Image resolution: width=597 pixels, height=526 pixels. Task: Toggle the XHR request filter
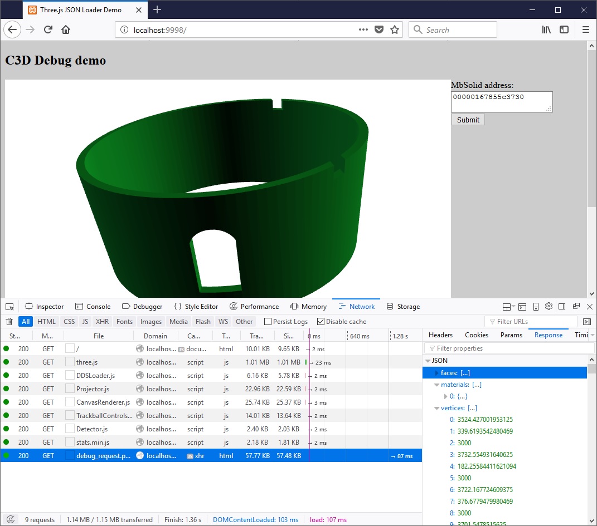(x=102, y=322)
